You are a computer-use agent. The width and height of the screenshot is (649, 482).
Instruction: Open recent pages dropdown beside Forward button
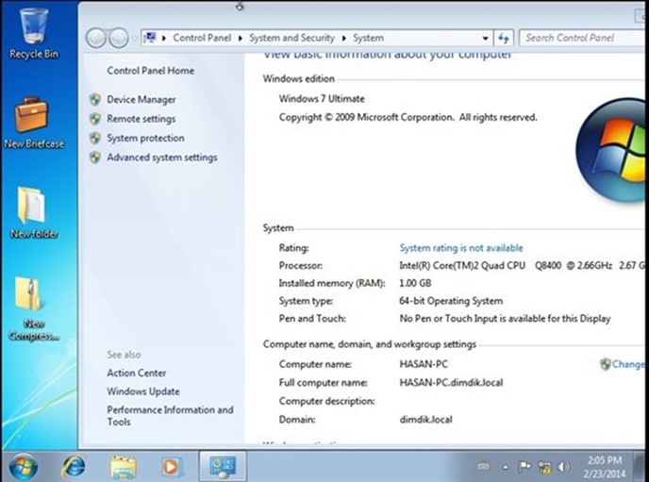click(x=134, y=39)
